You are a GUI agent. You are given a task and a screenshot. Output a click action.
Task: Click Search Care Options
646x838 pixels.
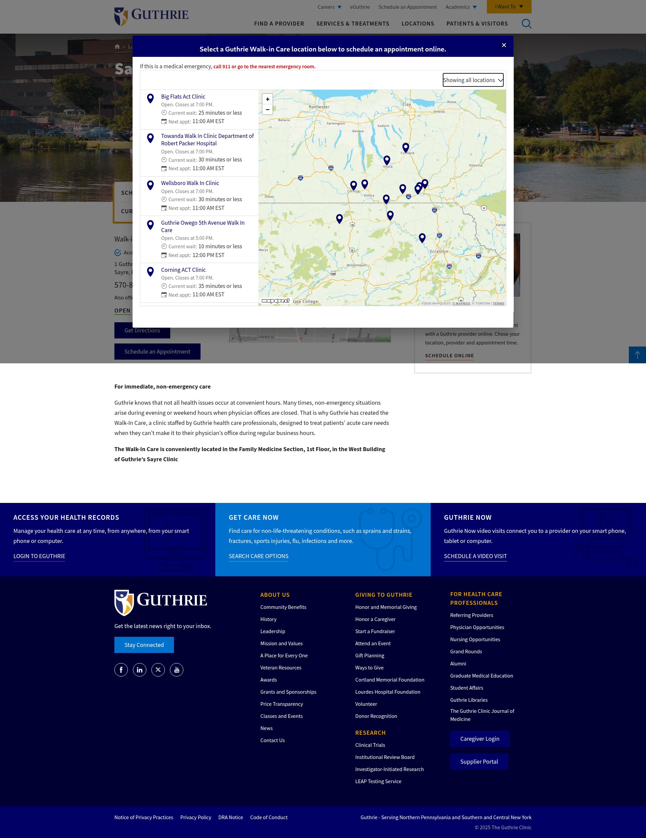(258, 556)
